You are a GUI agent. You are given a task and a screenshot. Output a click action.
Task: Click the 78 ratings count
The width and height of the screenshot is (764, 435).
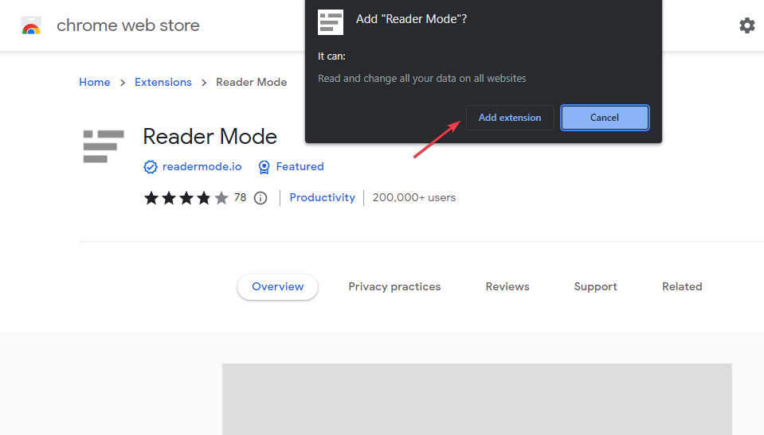[240, 197]
